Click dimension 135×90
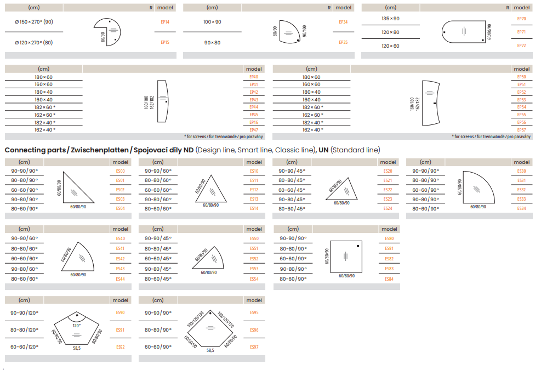This screenshot has height=370, width=541. [x=391, y=19]
